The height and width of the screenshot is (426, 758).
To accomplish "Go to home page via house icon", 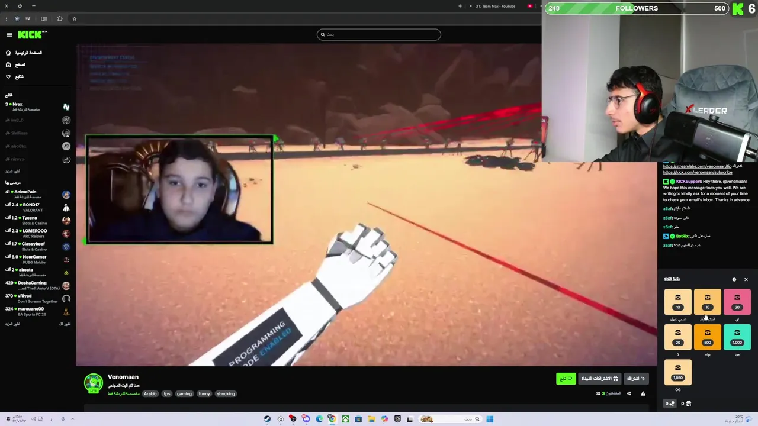I will (x=8, y=53).
